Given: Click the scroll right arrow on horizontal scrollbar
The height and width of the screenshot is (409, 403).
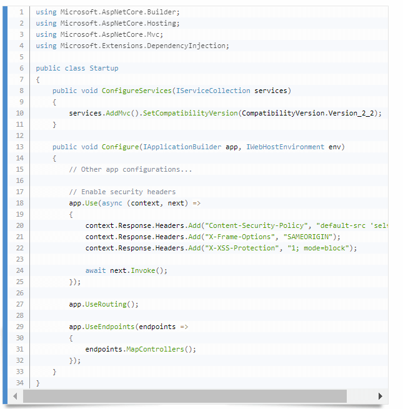Looking at the screenshot, I should point(381,396).
